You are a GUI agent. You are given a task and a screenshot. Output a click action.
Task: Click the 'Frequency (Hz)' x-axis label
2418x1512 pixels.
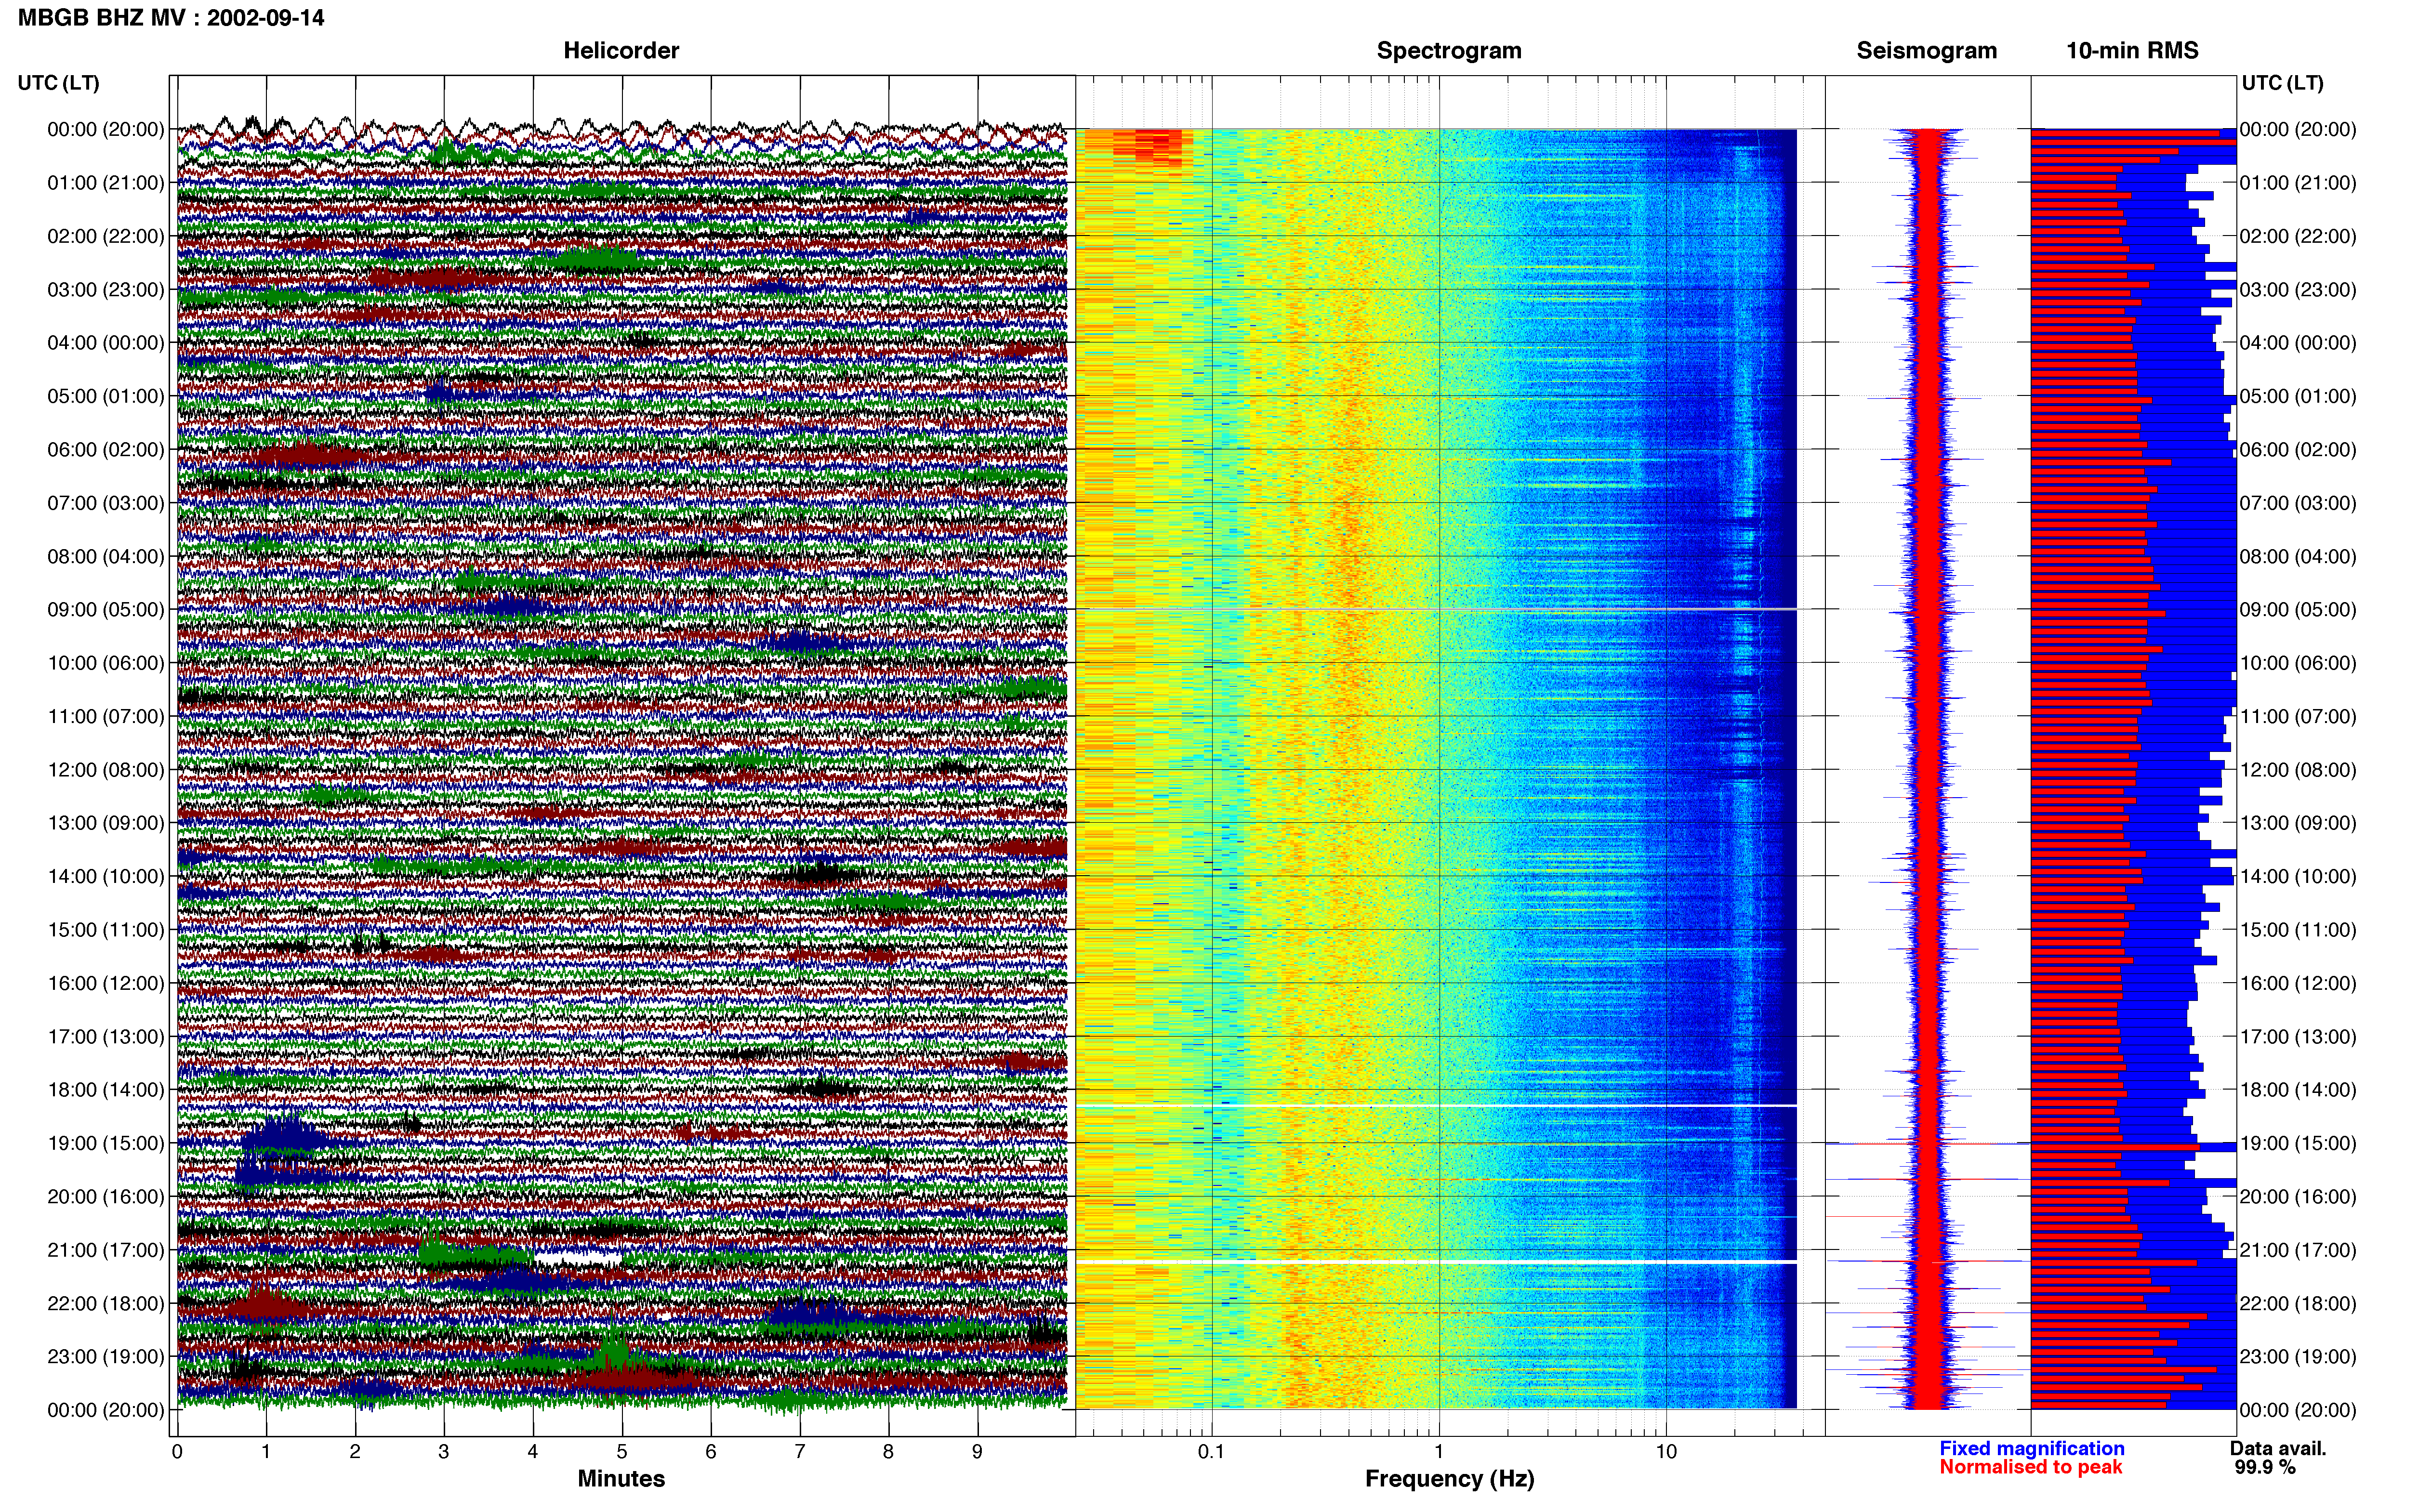[x=1449, y=1479]
